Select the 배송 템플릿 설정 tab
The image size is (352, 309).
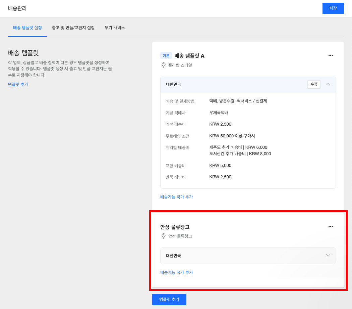click(27, 28)
